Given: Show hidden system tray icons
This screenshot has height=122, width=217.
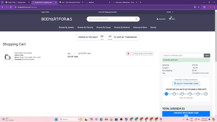Looking at the screenshot, I should click(x=183, y=119).
